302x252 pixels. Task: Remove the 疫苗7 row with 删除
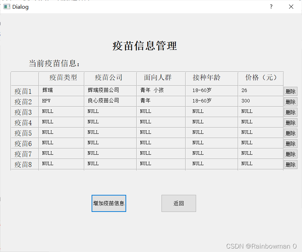(x=290, y=154)
